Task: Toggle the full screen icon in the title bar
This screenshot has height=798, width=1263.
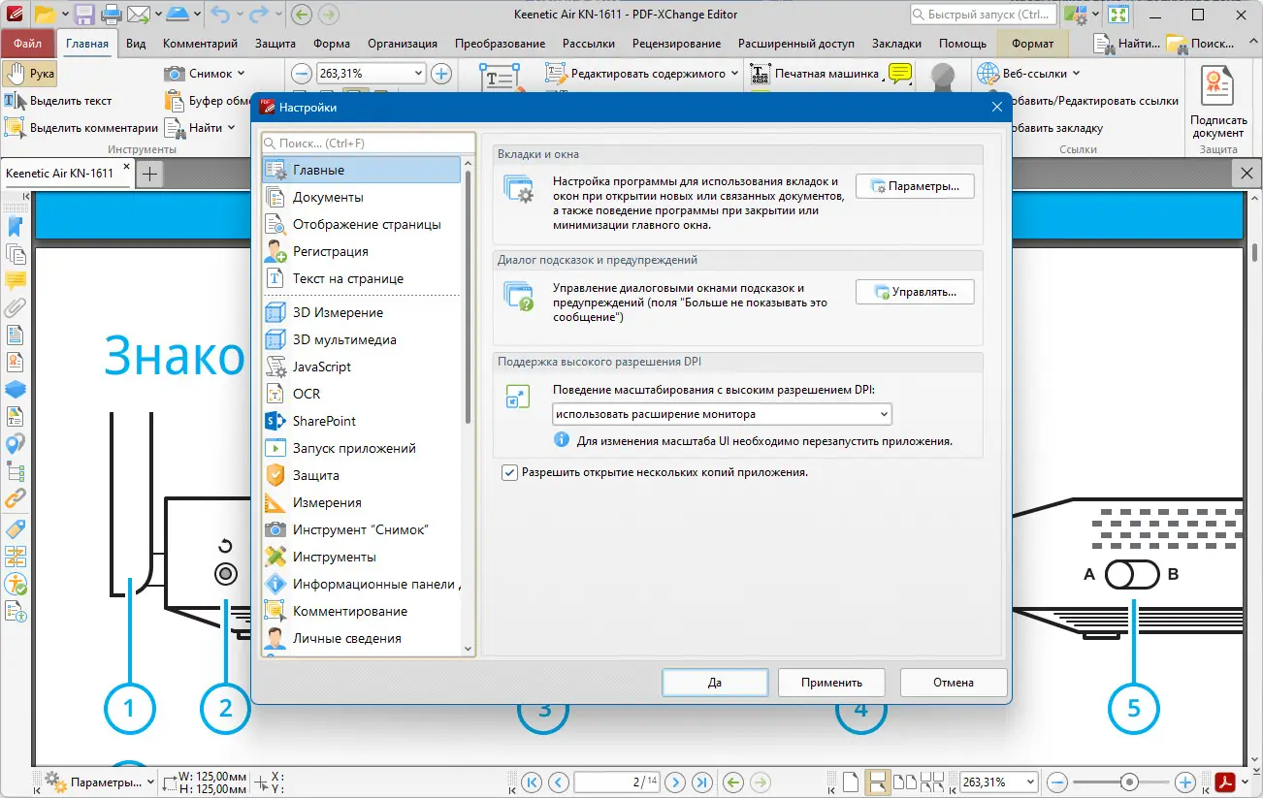Action: tap(1119, 15)
